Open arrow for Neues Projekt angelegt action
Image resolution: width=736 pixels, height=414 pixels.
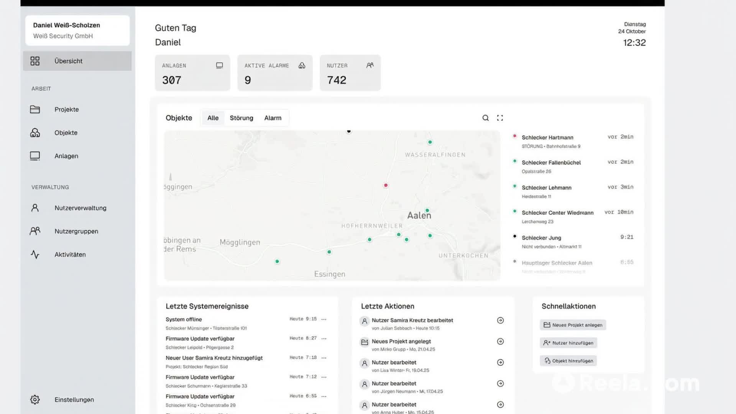pyautogui.click(x=500, y=342)
